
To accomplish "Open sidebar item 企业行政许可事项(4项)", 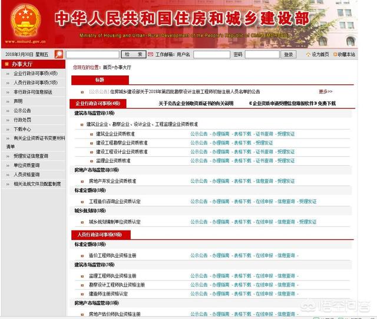I will (35, 74).
